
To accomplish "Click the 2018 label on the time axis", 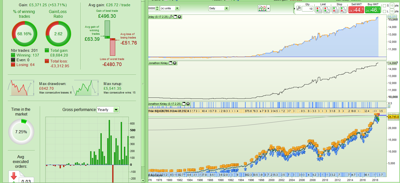I will (375, 180).
